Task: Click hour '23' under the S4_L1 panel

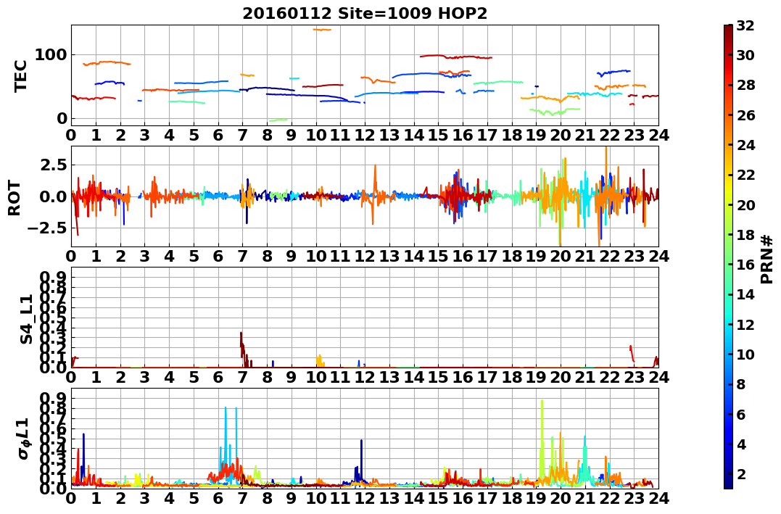Action: click(634, 377)
